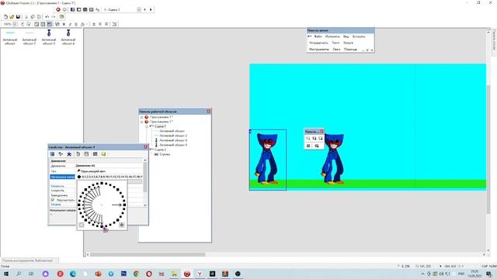497x279 pixels.
Task: Click the stop button next to run
Action: click(64, 9)
